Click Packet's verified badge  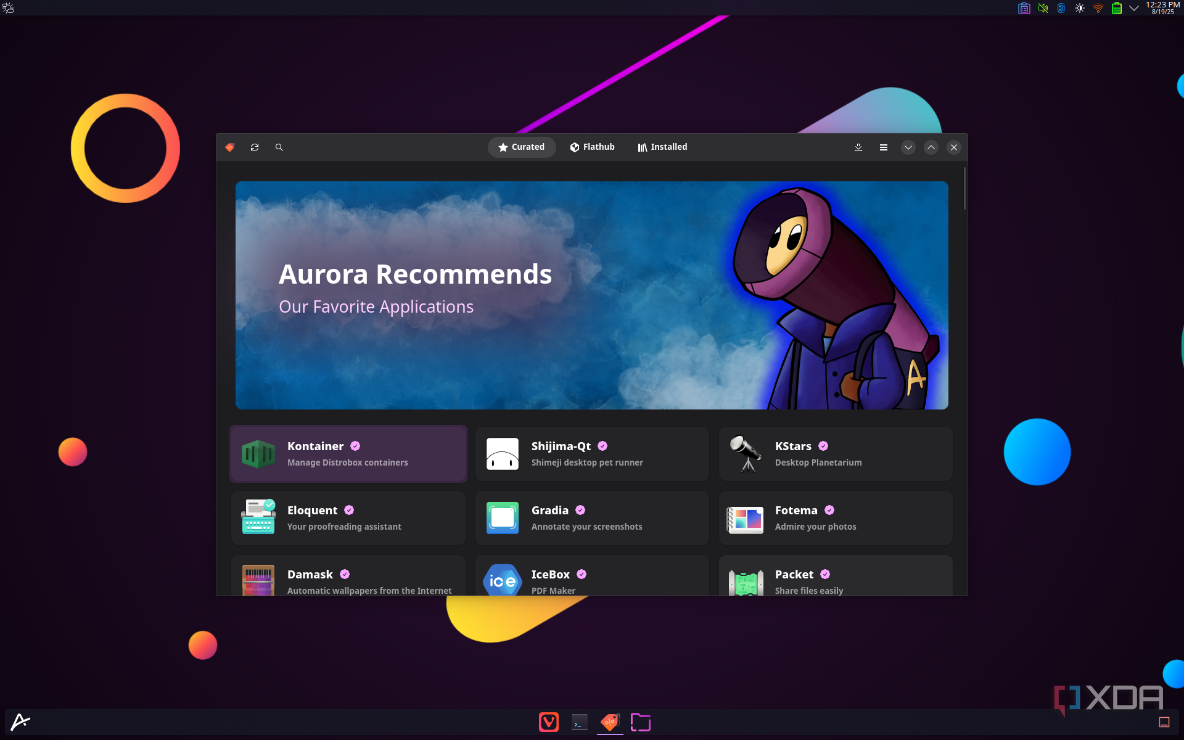(825, 574)
